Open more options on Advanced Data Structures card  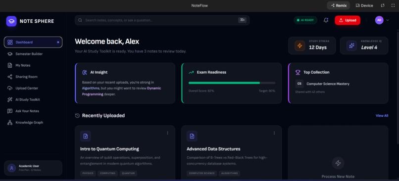[x=274, y=133]
